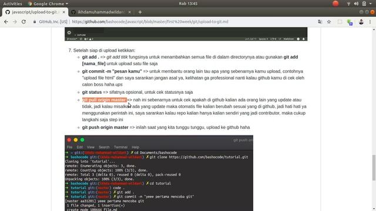
Task: Select the javascript/upload-to-git tab
Action: pyautogui.click(x=35, y=12)
